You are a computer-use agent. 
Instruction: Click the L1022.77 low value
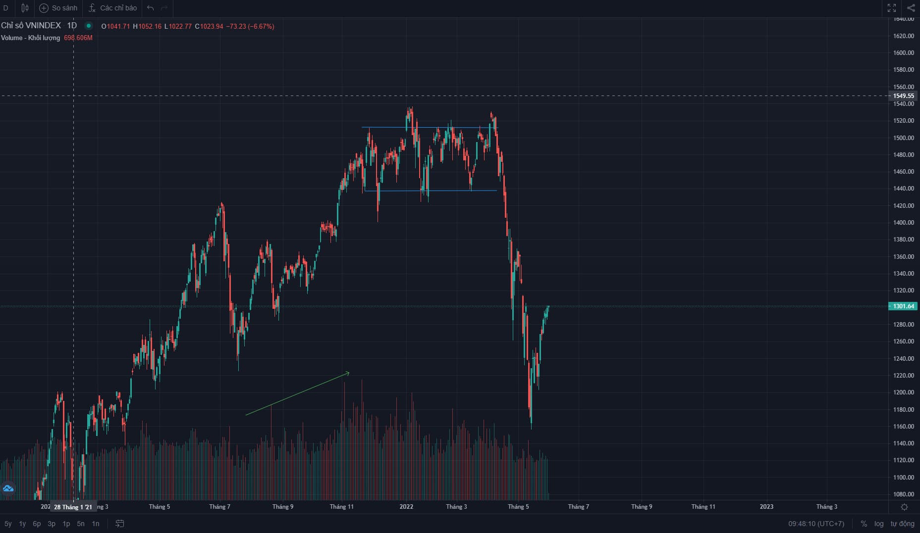178,26
